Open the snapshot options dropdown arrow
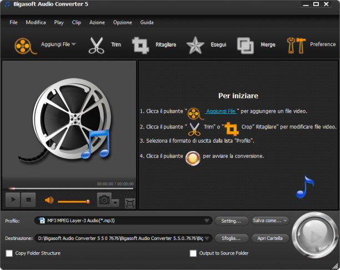This screenshot has width=340, height=270. tap(116, 203)
